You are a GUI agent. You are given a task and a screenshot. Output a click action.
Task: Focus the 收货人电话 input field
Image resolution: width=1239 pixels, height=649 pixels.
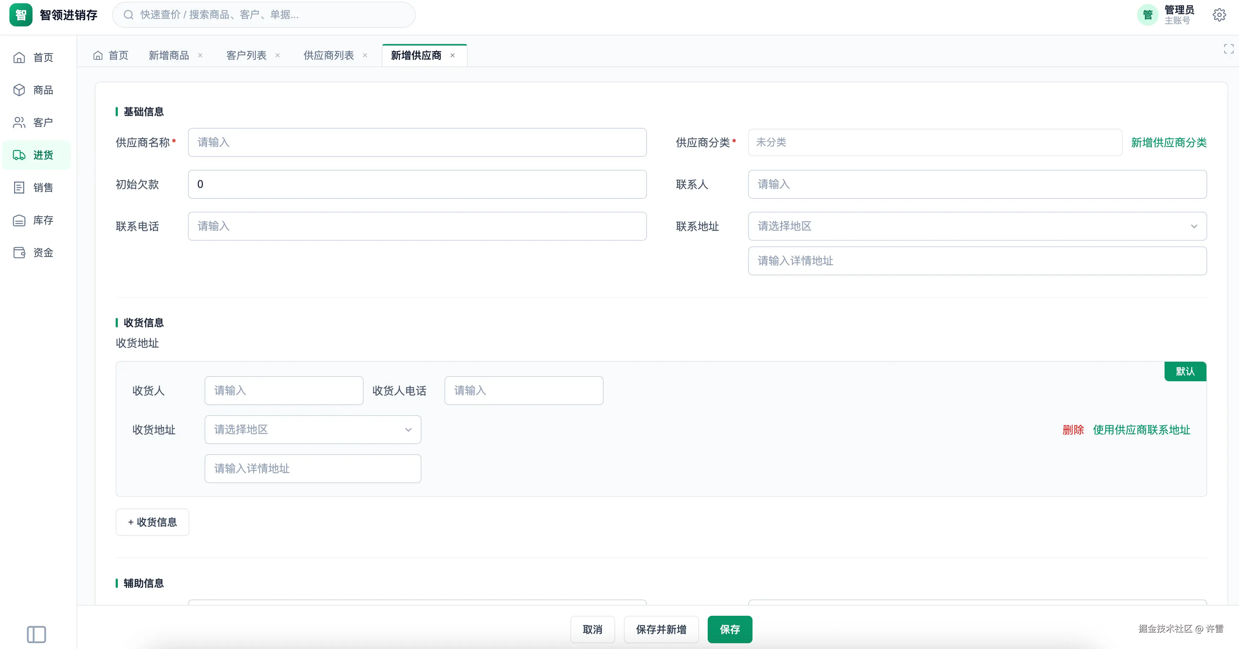(x=524, y=390)
